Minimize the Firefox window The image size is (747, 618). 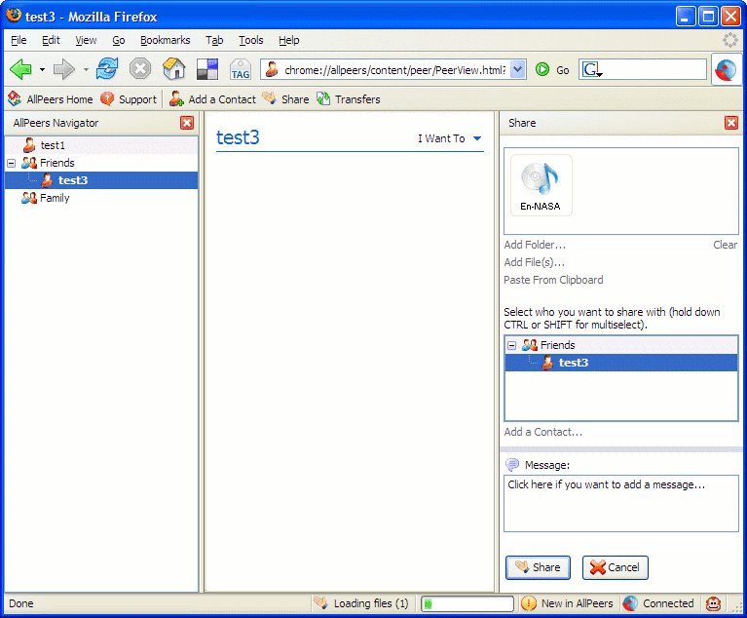(686, 17)
